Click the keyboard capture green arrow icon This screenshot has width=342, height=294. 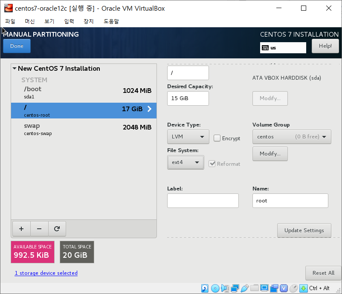point(303,288)
